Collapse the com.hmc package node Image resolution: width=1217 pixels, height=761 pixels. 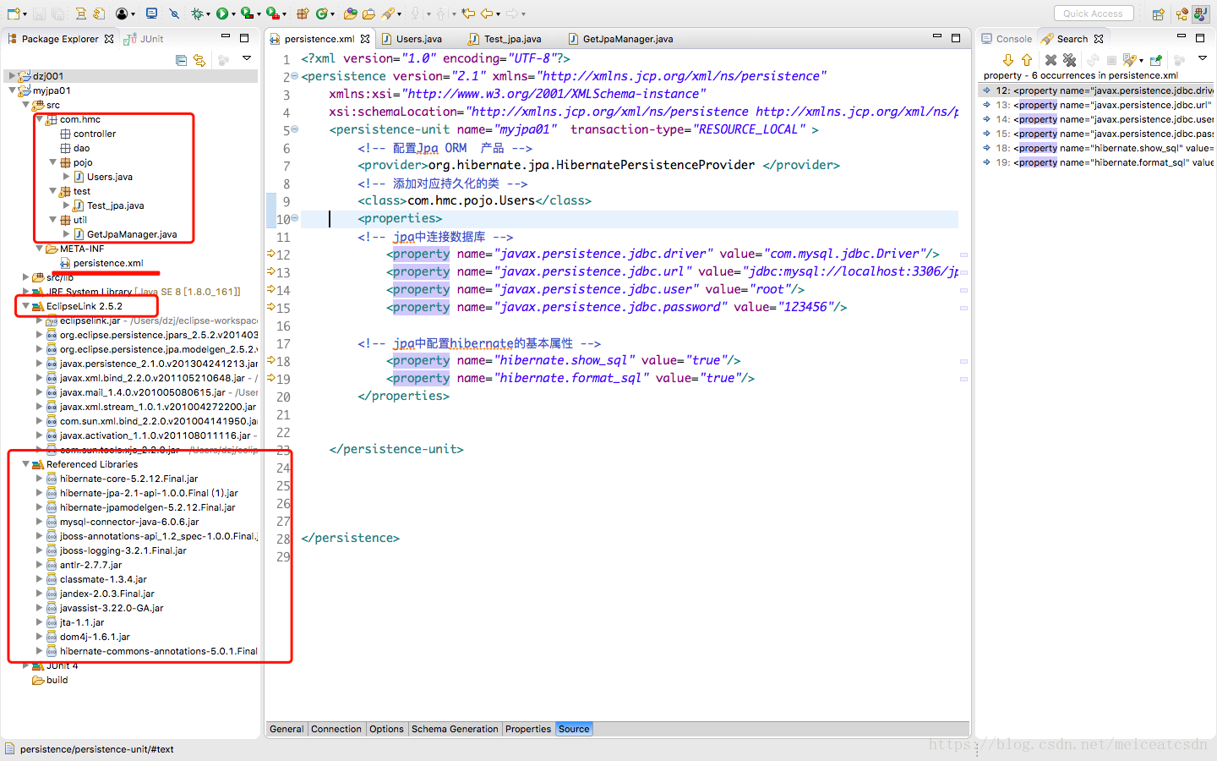(39, 119)
